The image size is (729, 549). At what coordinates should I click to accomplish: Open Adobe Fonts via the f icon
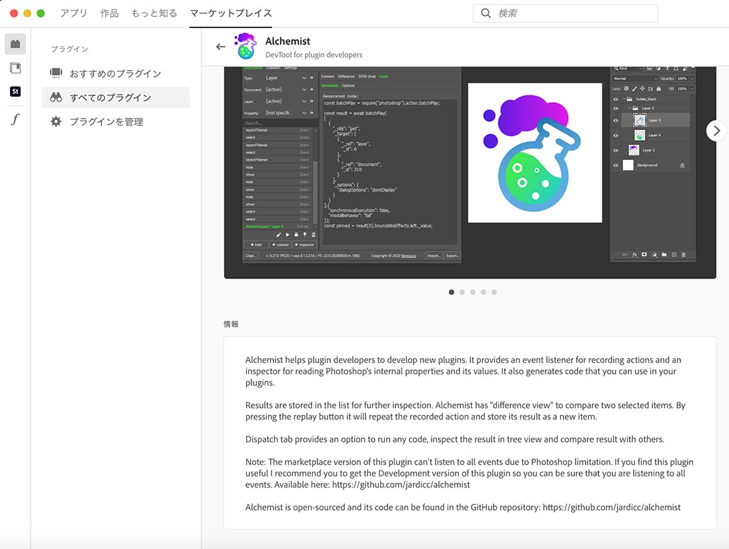15,119
